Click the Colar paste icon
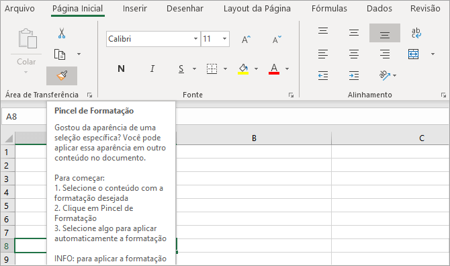This screenshot has width=450, height=266. click(28, 38)
